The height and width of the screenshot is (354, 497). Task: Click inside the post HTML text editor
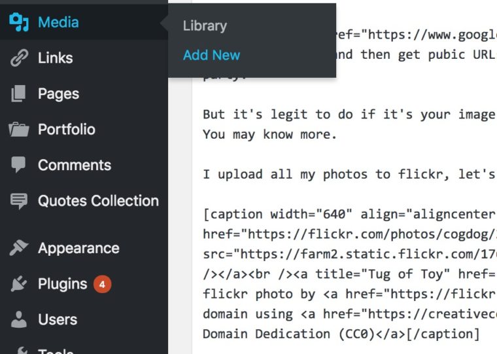[x=347, y=196]
